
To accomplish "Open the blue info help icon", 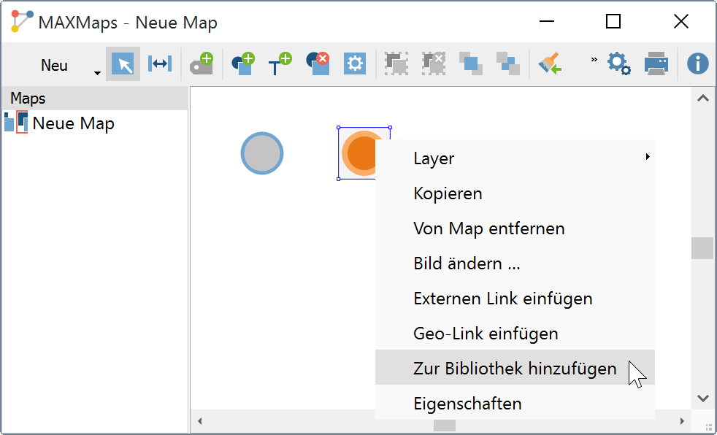I will (x=698, y=64).
